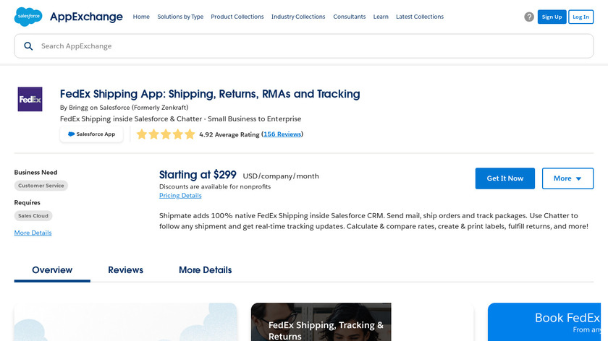Click the Customer Service tag

[x=41, y=186]
